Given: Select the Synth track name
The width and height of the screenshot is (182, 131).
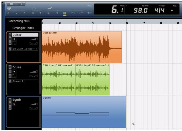Looking at the screenshot, I should tap(17, 100).
